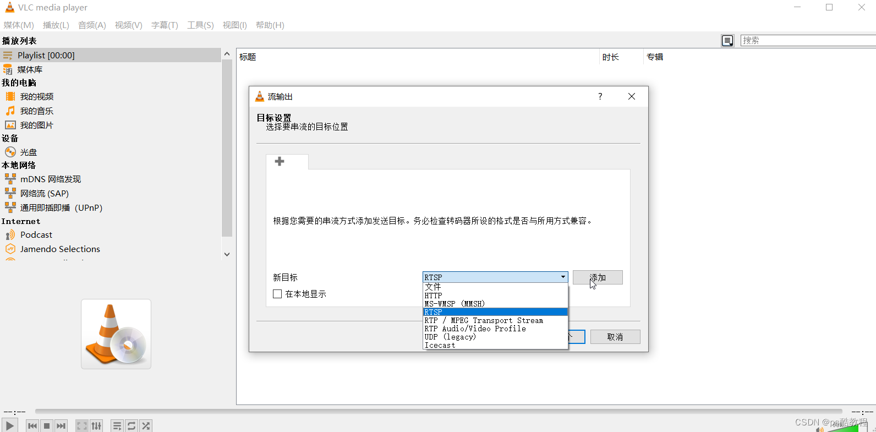This screenshot has height=432, width=876.
Task: Click the VLC cone album art thumbnail
Action: point(116,334)
